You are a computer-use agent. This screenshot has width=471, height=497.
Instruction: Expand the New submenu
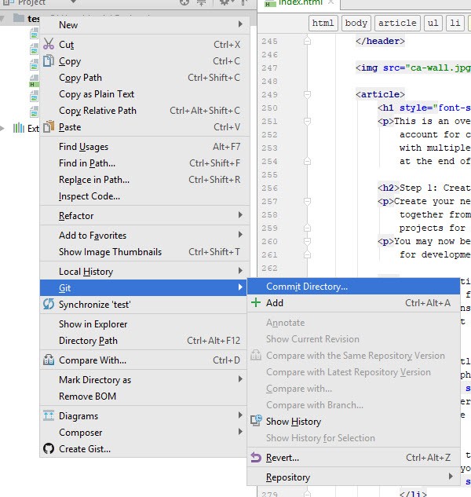(149, 25)
